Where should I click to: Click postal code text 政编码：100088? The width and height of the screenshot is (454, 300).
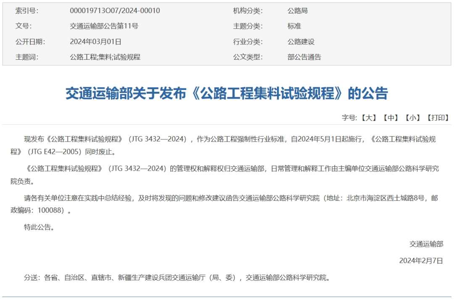[37, 211]
